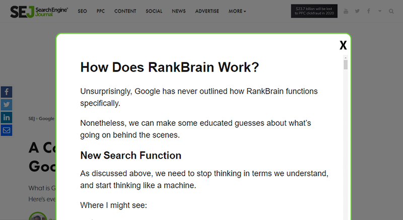Image resolution: width=403 pixels, height=220 pixels.
Task: Click the Google breadcrumb link
Action: 46,119
